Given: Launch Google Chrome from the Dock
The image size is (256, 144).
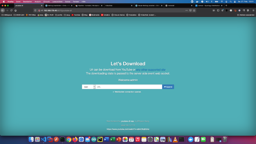Looking at the screenshot, I should click(x=69, y=139).
